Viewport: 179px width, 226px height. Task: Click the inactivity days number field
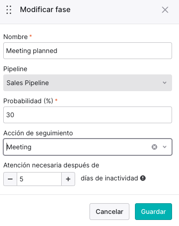39,179
